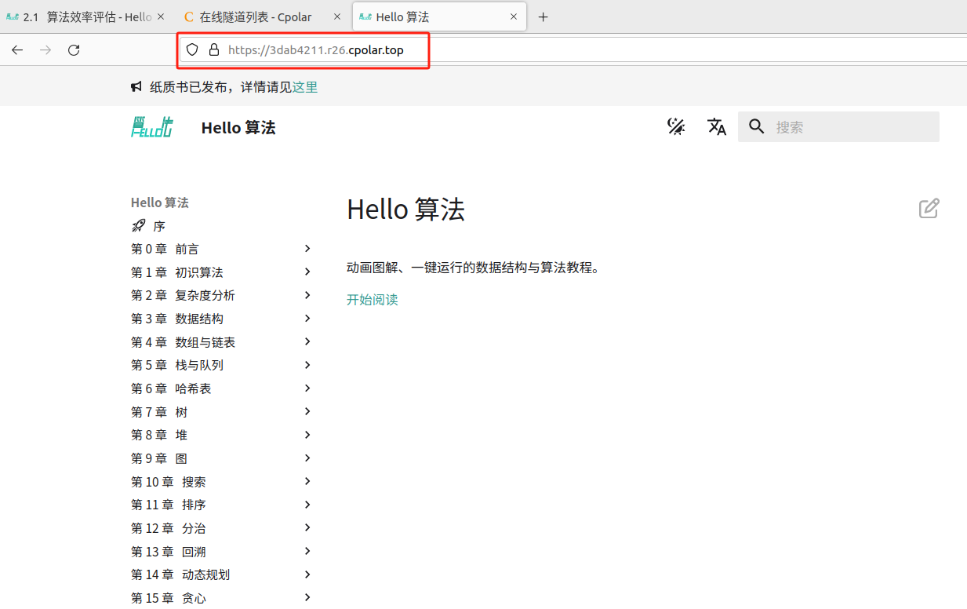Click the Hello 算法 logo in header
Screen dimensions: 967x609
coord(152,127)
